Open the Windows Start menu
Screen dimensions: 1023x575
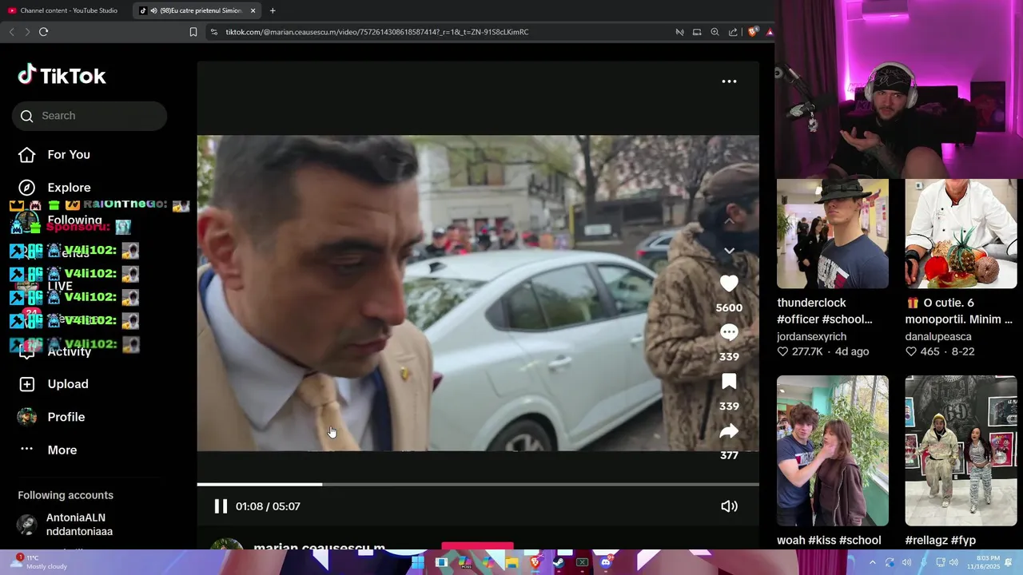coord(417,562)
